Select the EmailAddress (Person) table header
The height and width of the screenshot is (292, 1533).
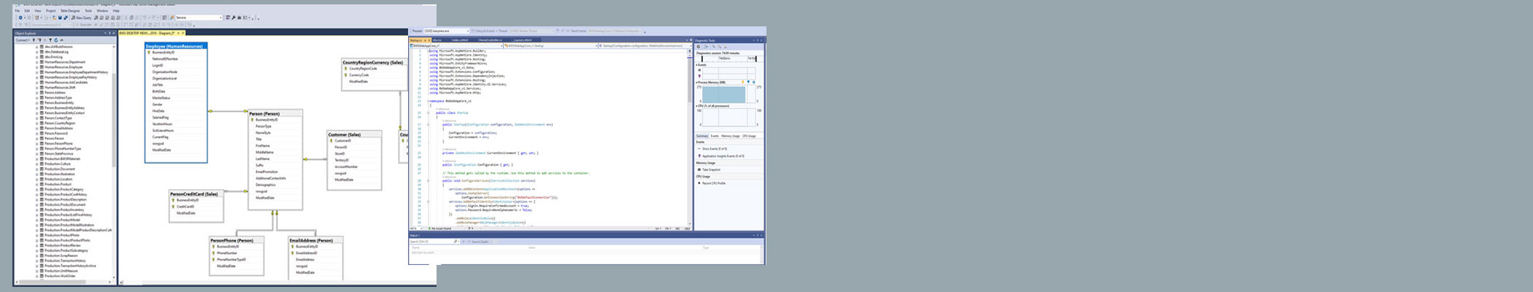pos(315,240)
